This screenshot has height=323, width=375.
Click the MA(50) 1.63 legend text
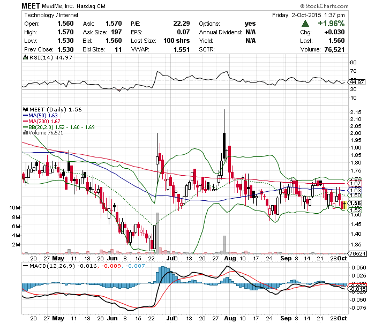[x=43, y=116]
